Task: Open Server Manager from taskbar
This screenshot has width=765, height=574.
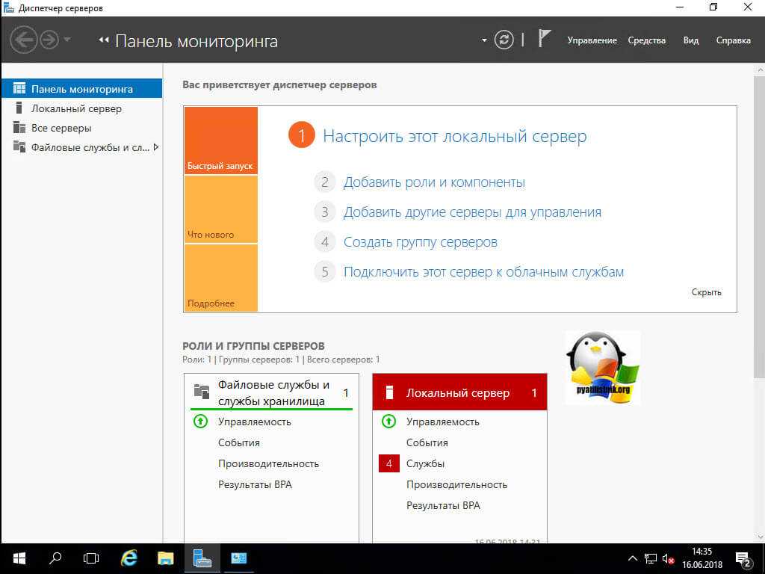Action: [202, 558]
